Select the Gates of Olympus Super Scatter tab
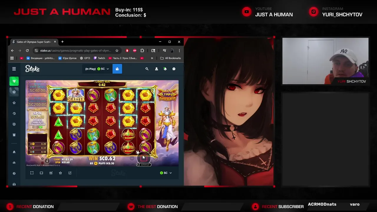377x212 pixels. click(x=34, y=42)
